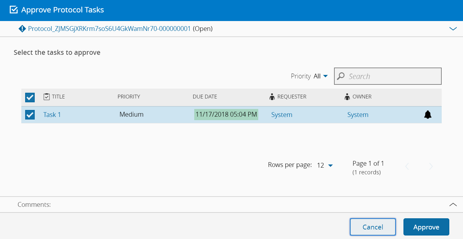The width and height of the screenshot is (463, 239).
Task: Open the Rows per page dropdown
Action: 325,165
